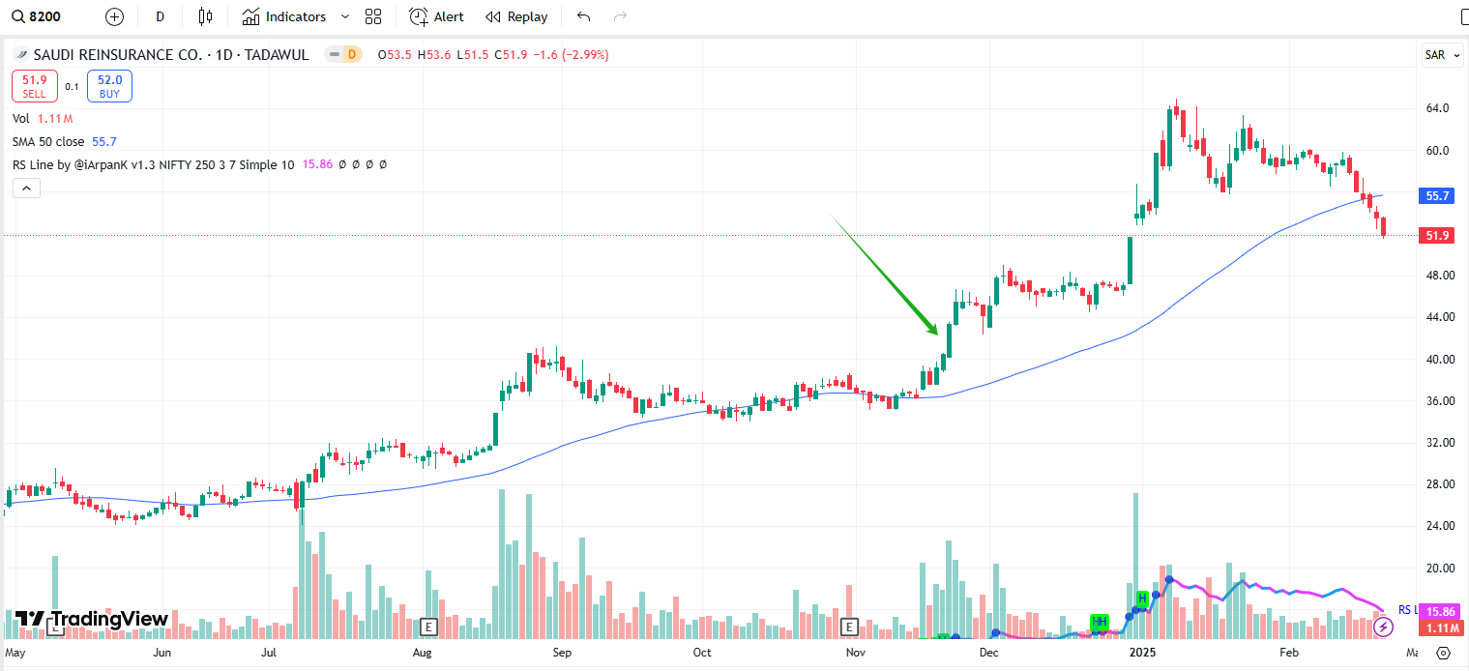
Task: Click the redo arrow
Action: click(x=620, y=16)
